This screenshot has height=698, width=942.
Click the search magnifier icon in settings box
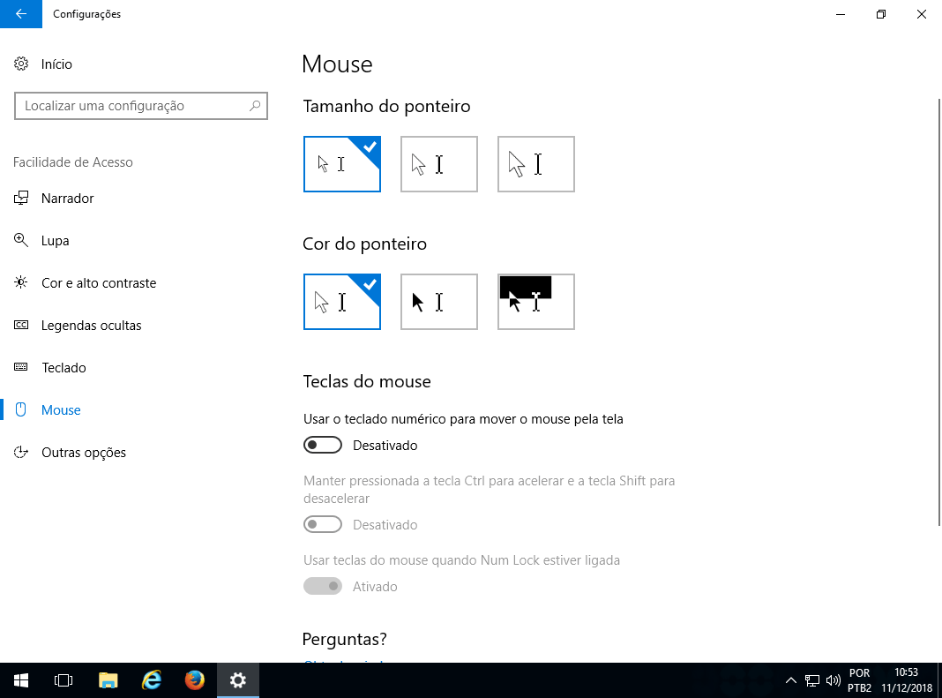(x=255, y=106)
